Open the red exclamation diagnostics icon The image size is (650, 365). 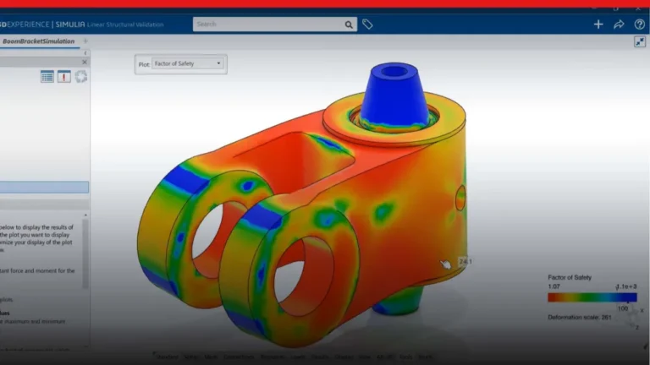63,77
